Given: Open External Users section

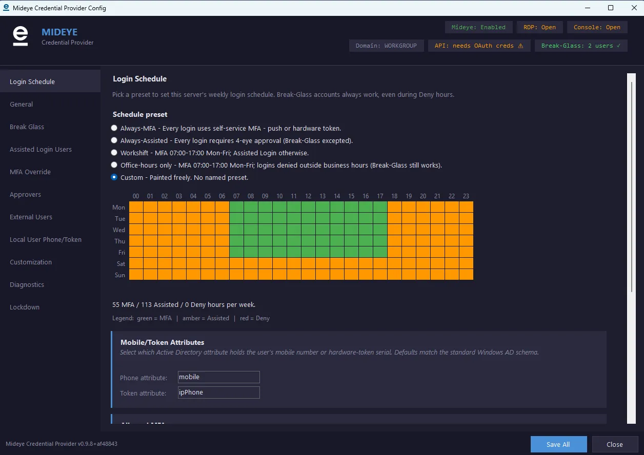Looking at the screenshot, I should point(50,217).
